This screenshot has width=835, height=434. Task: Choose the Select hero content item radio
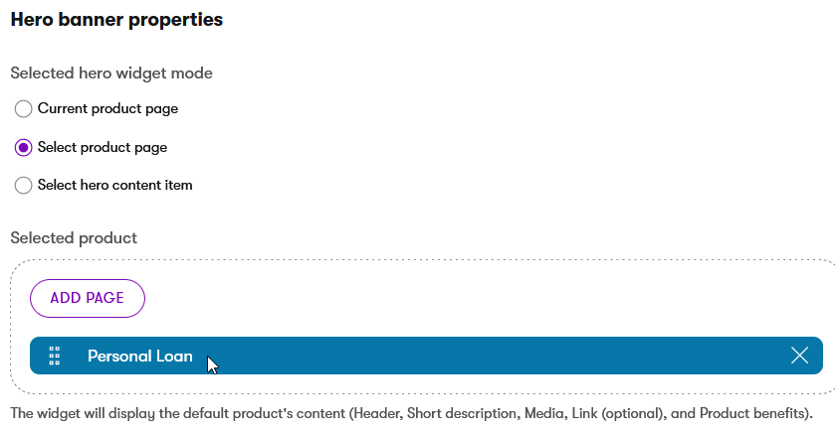pos(23,186)
